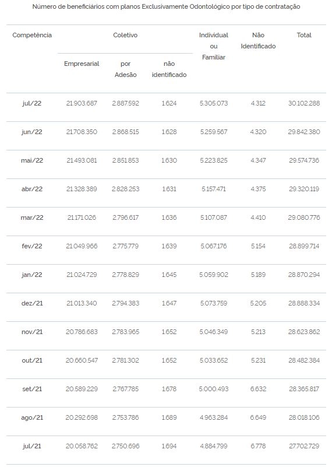
Task: Click the mai/22 Empresarial value 21.493.081
Action: [x=82, y=160]
